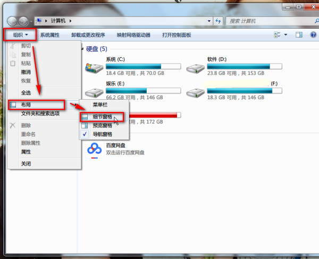Screen dimensions: 319x259
Task: Choose 全选 in the organize menu
Action: [x=26, y=93]
